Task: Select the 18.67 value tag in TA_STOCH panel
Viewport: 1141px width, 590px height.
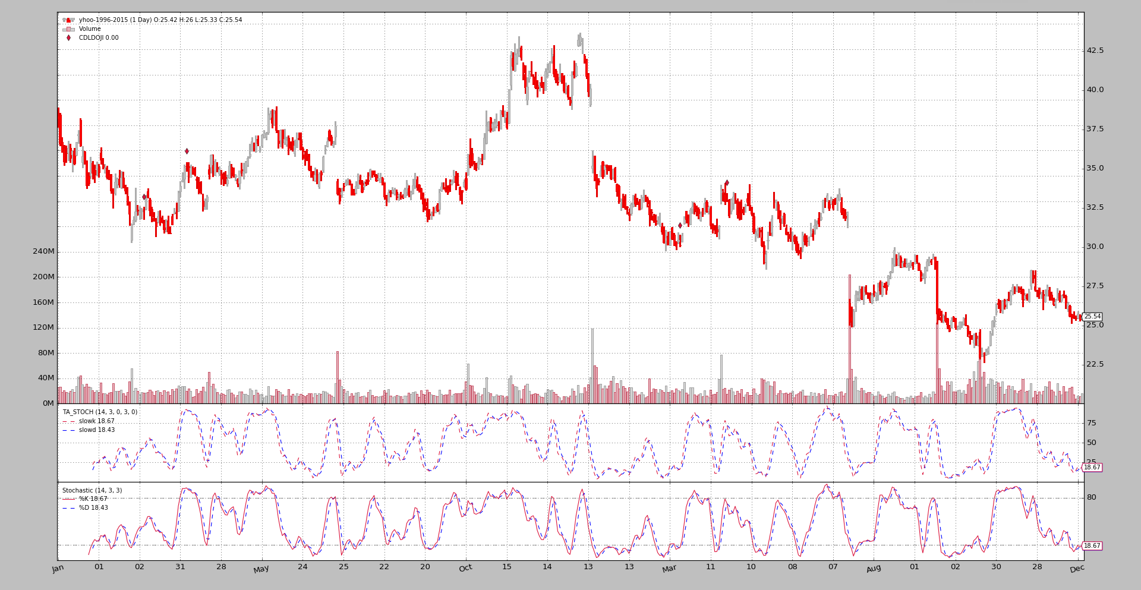Action: point(1092,468)
